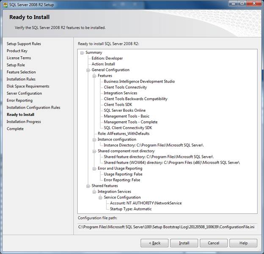Select Integration Services row under Features
This screenshot has width=264, height=254.
[x=121, y=93]
